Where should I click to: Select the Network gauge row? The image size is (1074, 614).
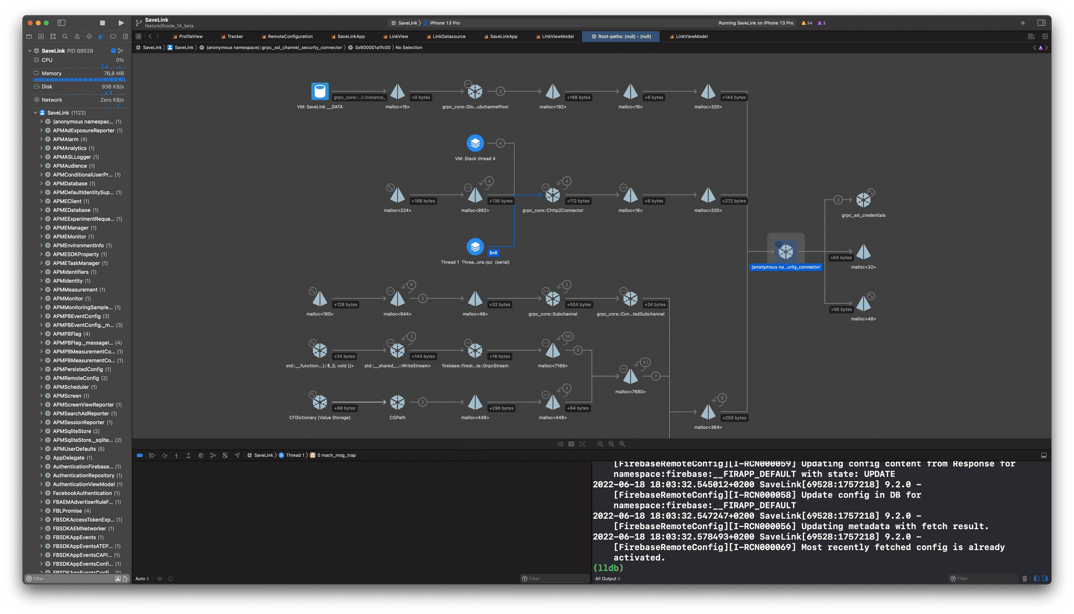pyautogui.click(x=78, y=101)
